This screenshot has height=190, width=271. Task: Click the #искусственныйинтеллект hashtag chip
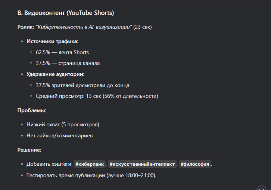pyautogui.click(x=142, y=164)
